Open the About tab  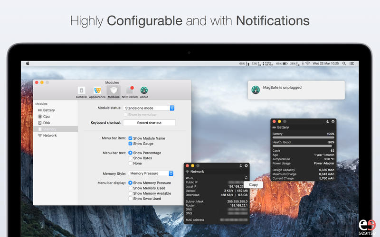click(x=144, y=92)
